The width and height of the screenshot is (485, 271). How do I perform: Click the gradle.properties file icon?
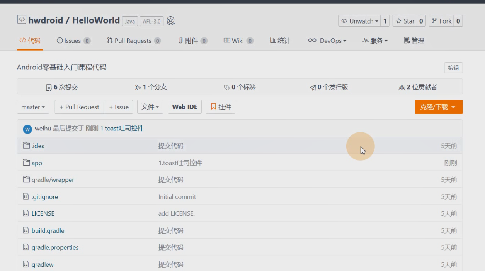coord(26,247)
